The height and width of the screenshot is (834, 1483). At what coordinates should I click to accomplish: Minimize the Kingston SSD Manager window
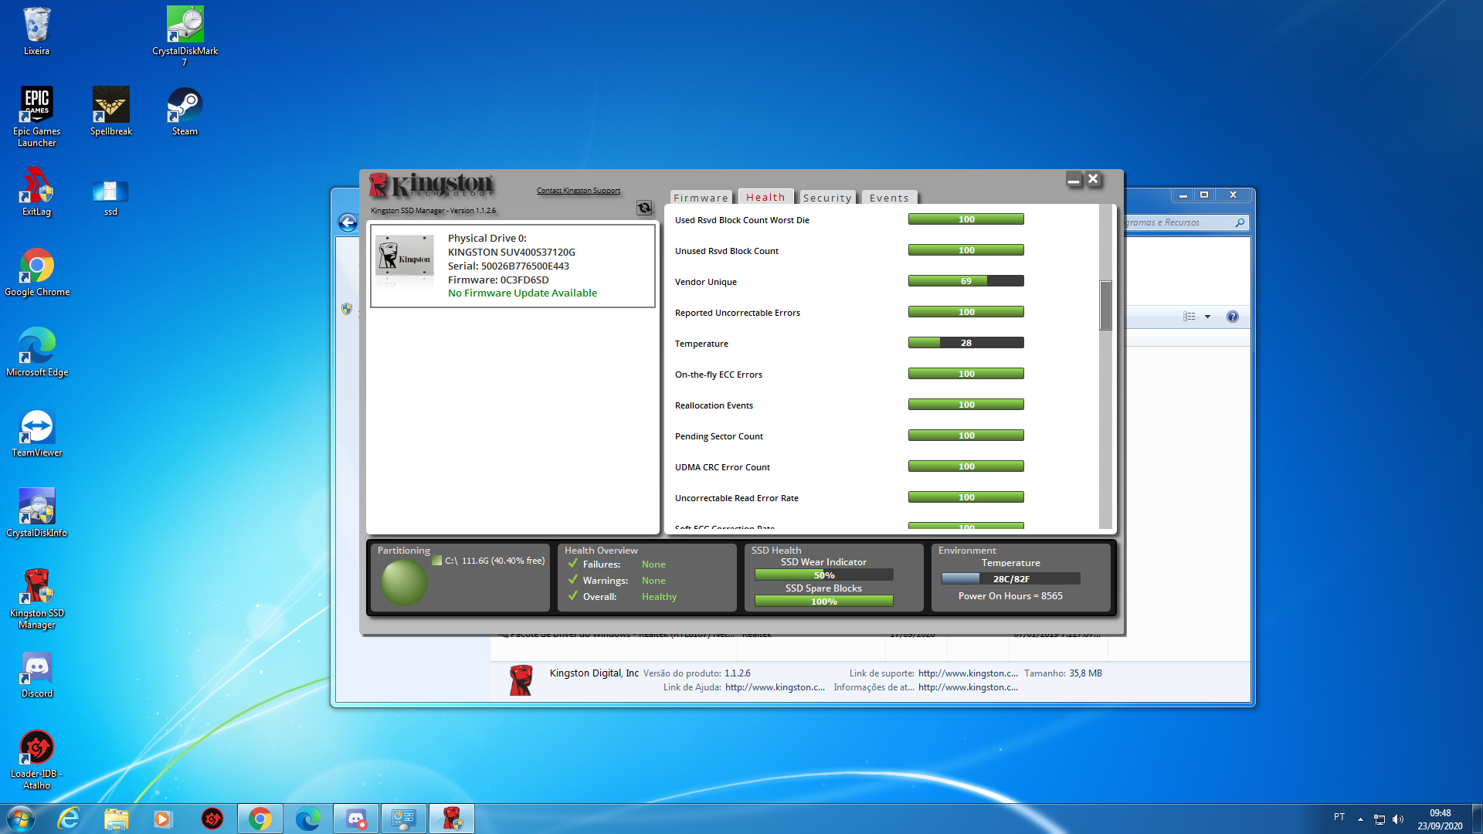tap(1074, 180)
